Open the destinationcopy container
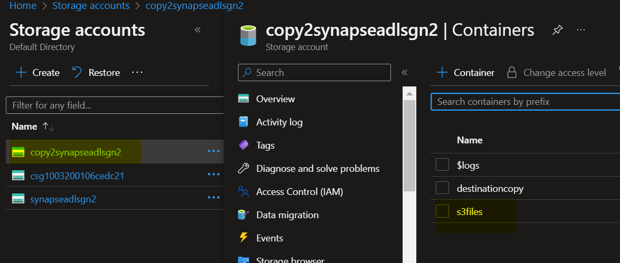 click(490, 189)
